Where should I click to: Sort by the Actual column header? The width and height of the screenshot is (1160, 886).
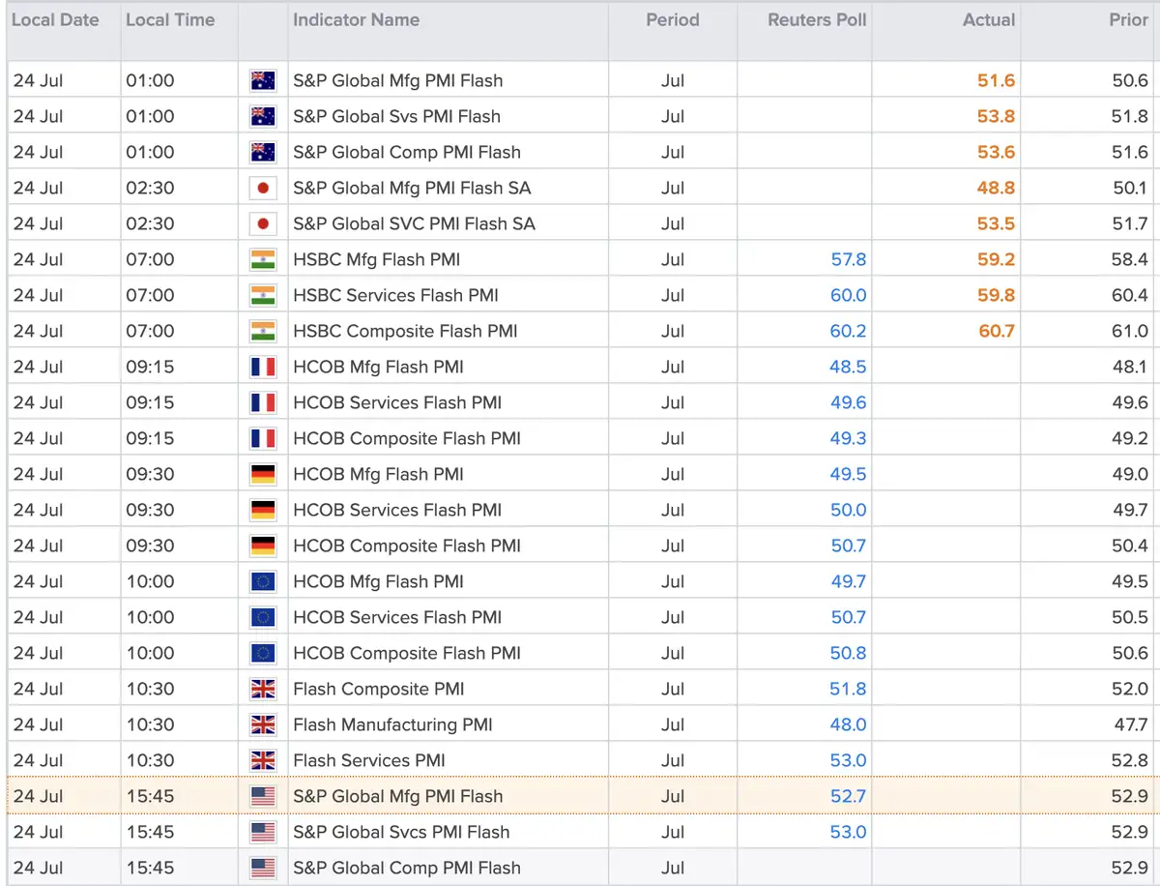pos(989,19)
